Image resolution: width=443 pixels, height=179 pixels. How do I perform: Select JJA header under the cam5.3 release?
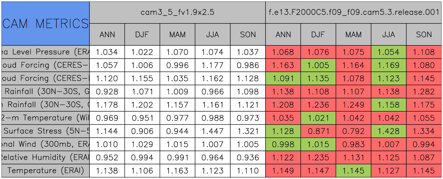pos(388,35)
